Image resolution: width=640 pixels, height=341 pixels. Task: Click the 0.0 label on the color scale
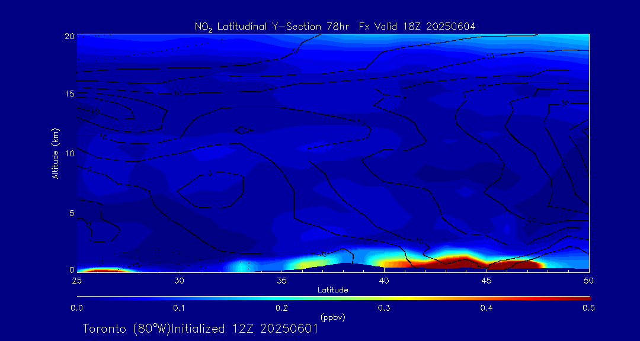76,308
